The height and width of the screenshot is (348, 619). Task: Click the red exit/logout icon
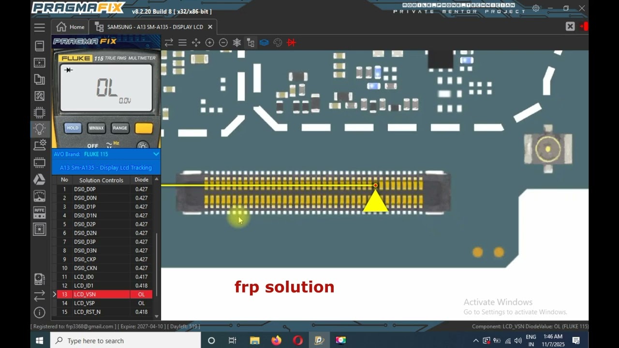pyautogui.click(x=585, y=27)
